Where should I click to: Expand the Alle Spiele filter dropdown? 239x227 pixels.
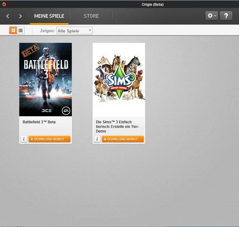pyautogui.click(x=74, y=31)
